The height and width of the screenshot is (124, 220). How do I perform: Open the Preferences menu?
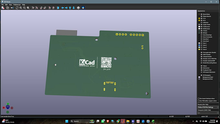[17, 5]
